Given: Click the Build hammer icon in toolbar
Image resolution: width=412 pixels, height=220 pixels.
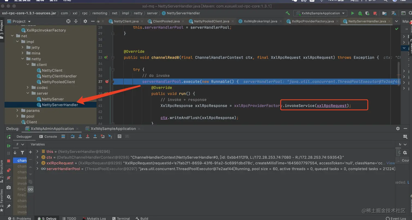Looking at the screenshot, I should tap(287, 13).
